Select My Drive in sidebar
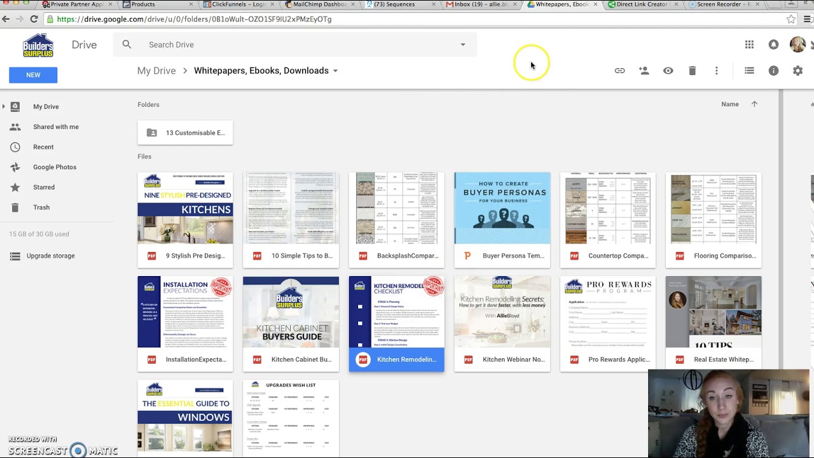This screenshot has width=814, height=458. [46, 107]
